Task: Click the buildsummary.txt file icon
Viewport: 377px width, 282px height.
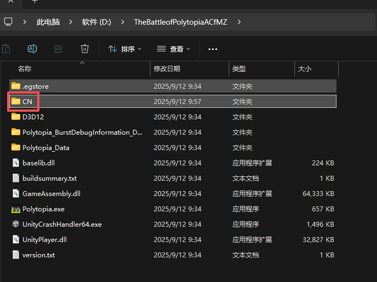Action: (16, 178)
